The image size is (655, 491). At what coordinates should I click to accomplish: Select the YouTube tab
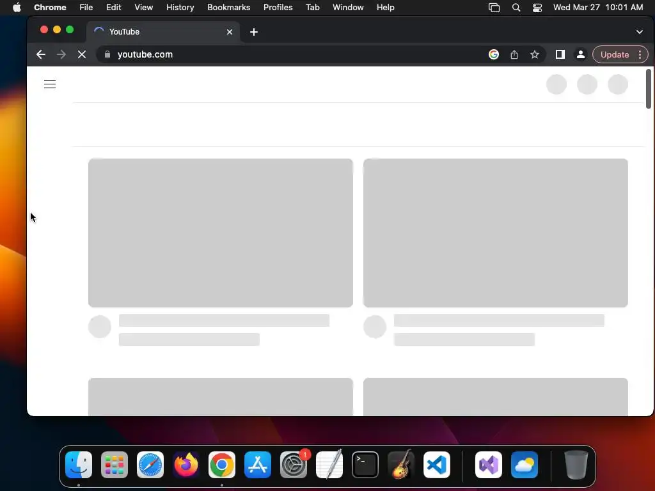click(x=163, y=32)
